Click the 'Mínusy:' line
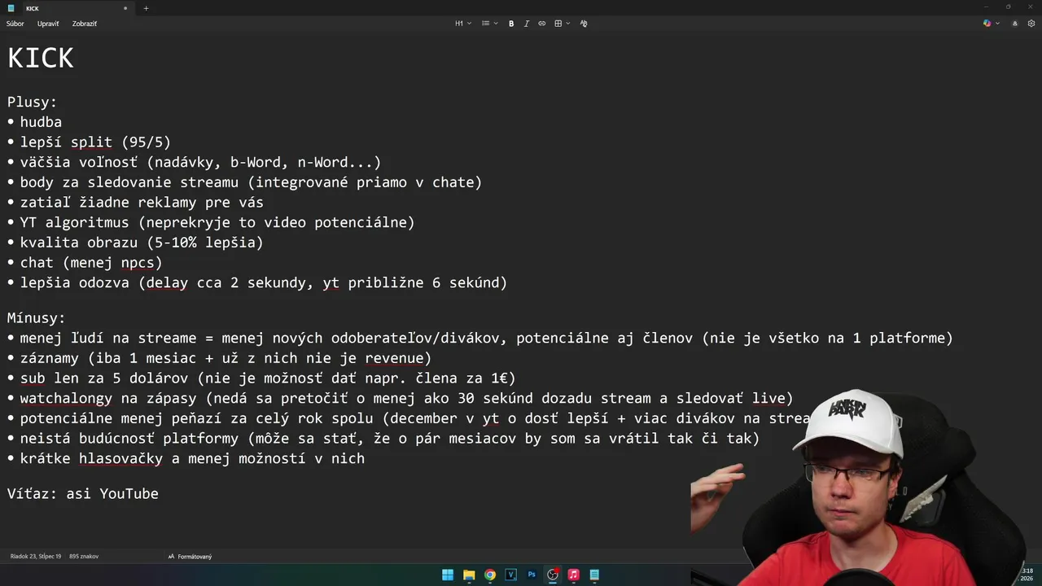 coord(37,318)
